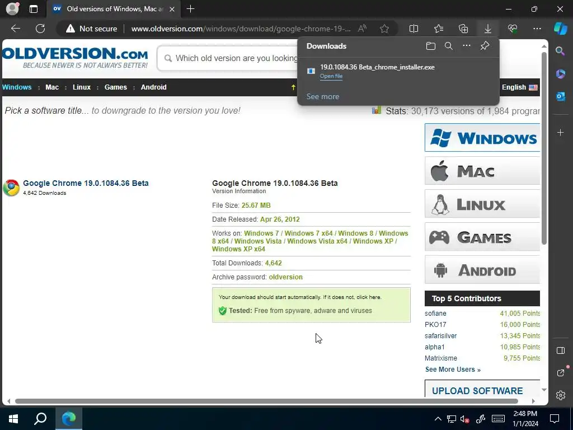The width and height of the screenshot is (573, 430).
Task: Open the sidebar search icon
Action: tap(560, 51)
